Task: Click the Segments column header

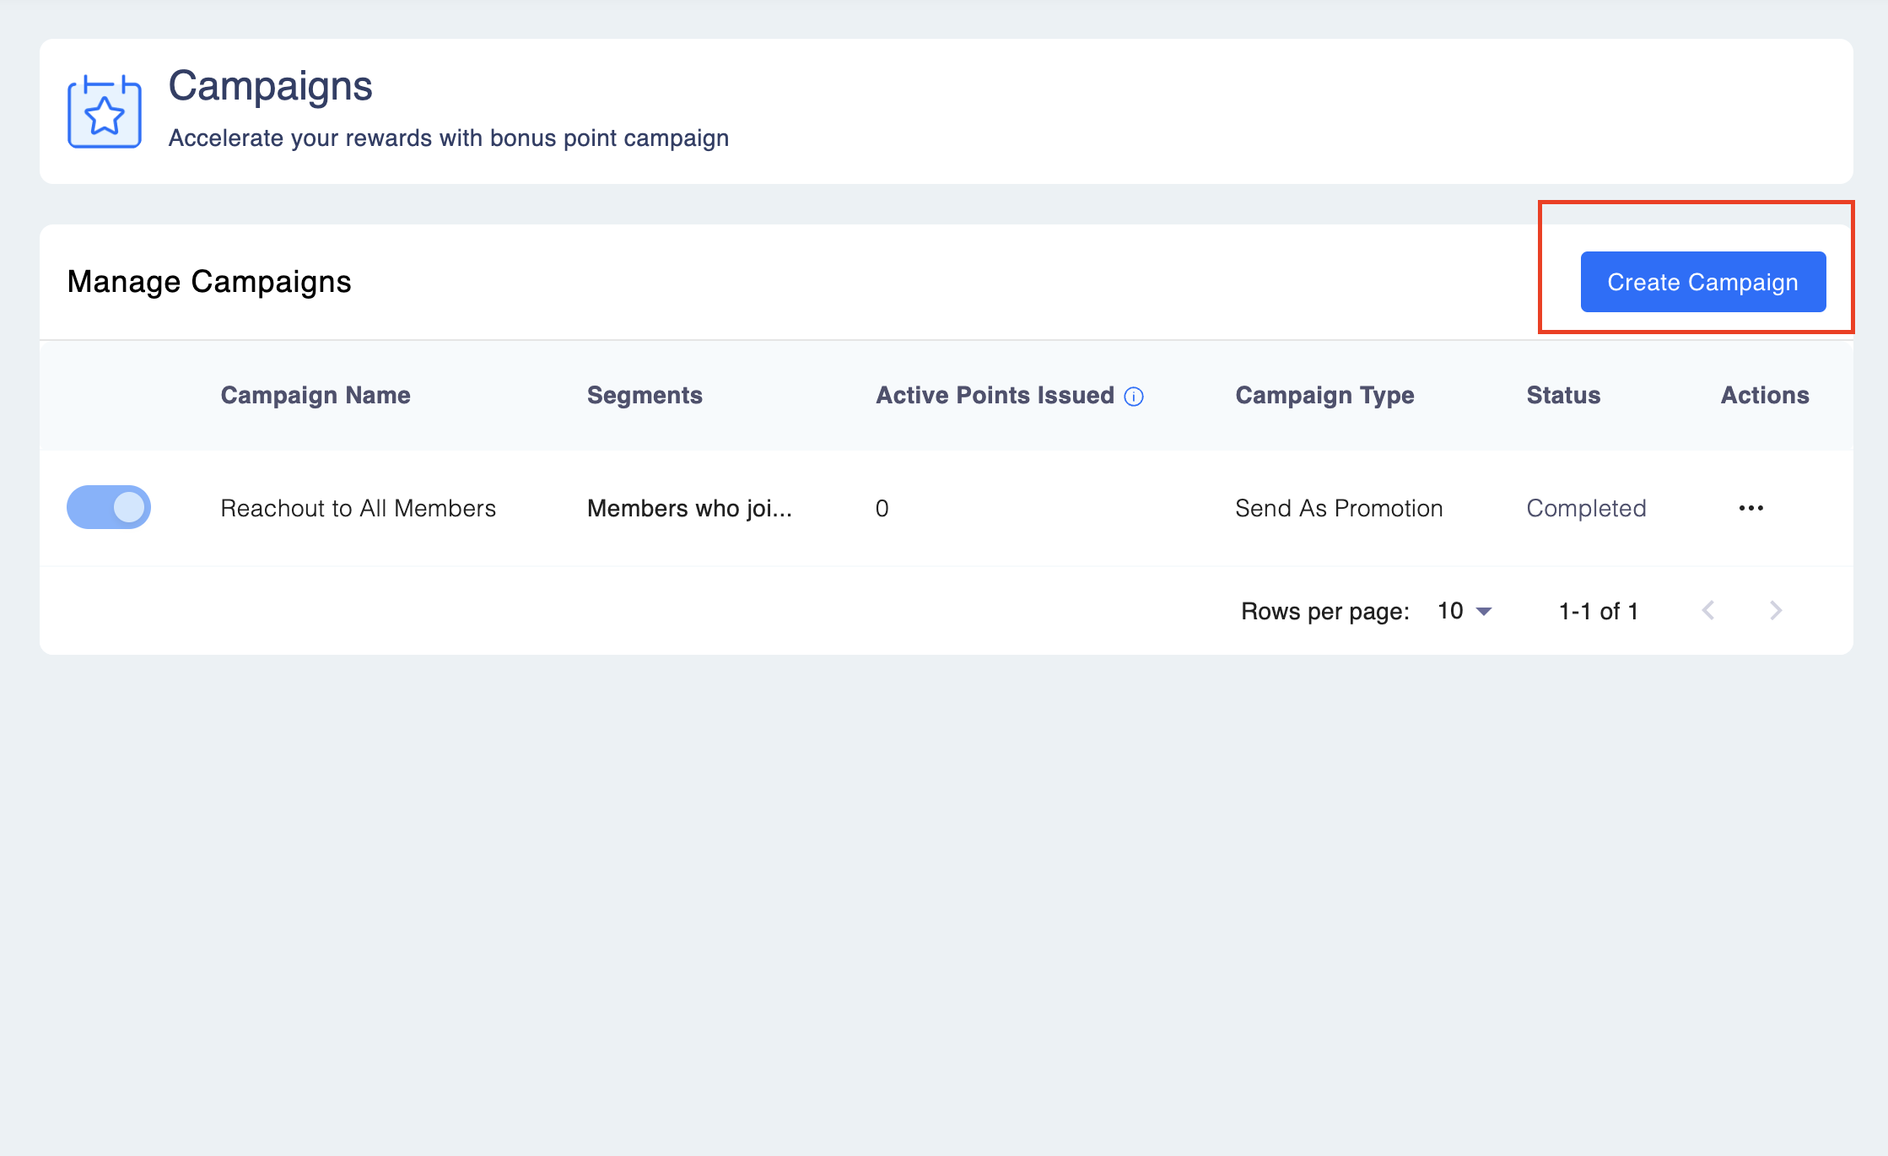Action: 645,395
